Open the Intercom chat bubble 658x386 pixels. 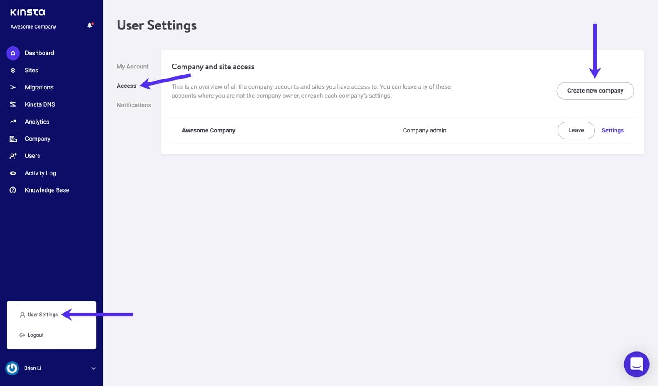point(637,364)
